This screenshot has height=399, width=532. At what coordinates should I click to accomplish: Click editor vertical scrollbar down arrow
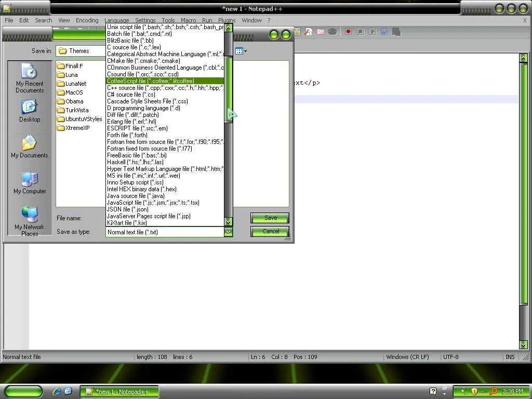click(x=523, y=345)
